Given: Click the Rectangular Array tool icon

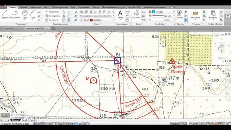Looking at the screenshot, I should (x=69, y=20).
